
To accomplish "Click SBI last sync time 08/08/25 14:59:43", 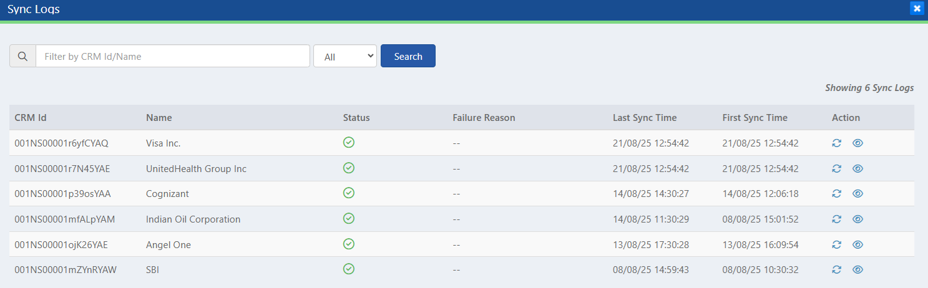I will (651, 270).
